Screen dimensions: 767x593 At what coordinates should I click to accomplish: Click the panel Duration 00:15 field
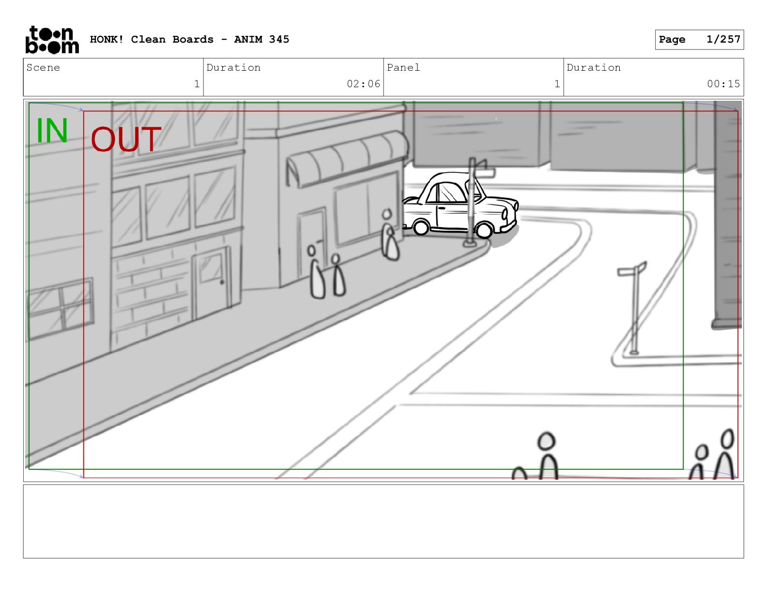653,77
